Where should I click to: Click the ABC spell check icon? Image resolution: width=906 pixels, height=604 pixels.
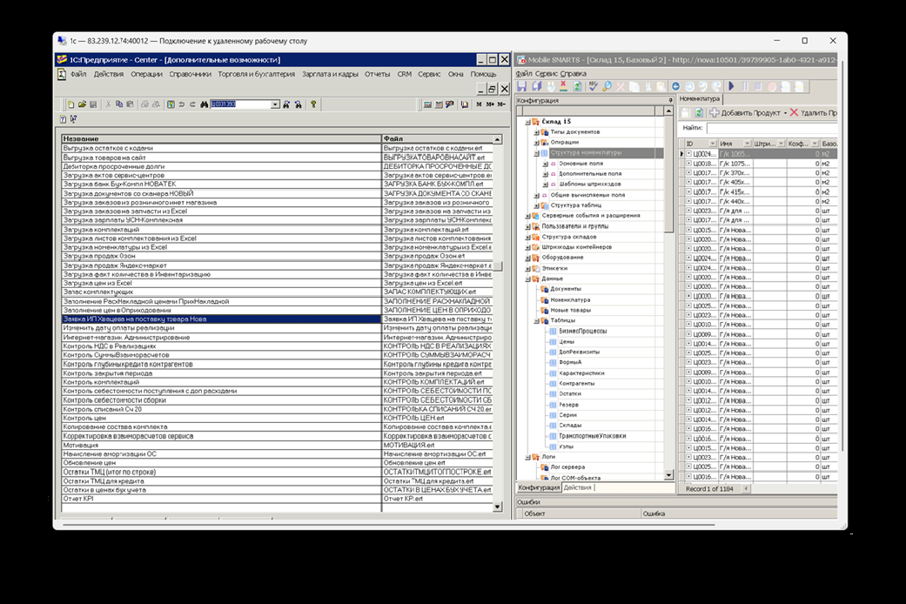pyautogui.click(x=594, y=86)
